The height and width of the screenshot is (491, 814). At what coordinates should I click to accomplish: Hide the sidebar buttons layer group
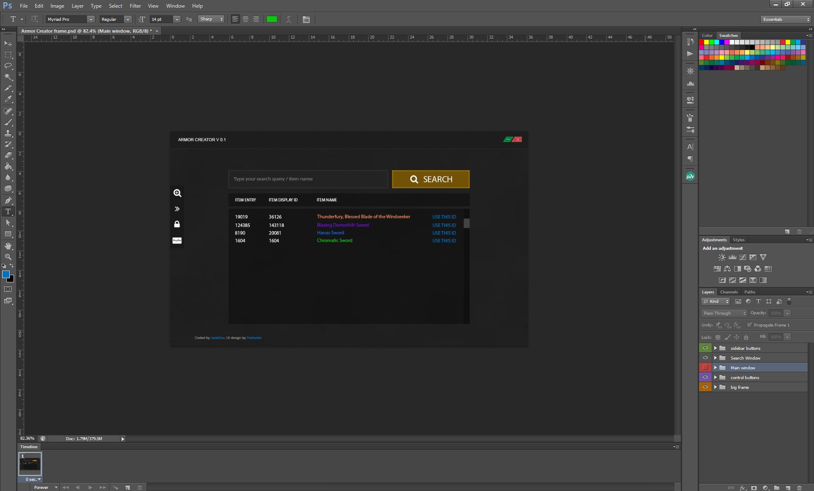(705, 348)
